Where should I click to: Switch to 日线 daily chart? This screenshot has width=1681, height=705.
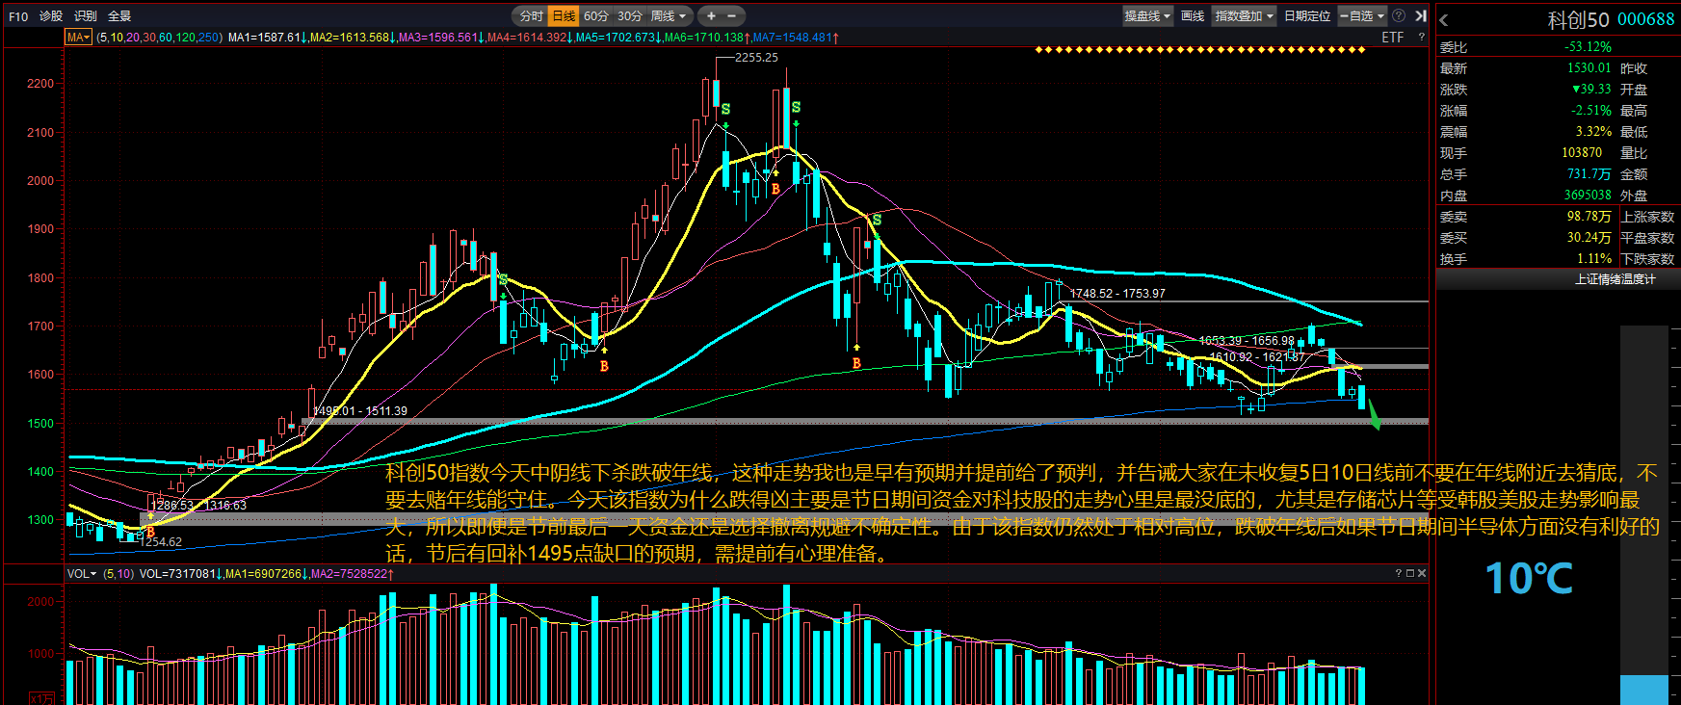564,15
